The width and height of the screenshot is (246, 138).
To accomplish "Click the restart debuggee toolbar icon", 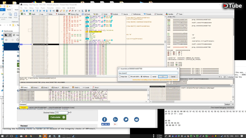I will (24, 11).
